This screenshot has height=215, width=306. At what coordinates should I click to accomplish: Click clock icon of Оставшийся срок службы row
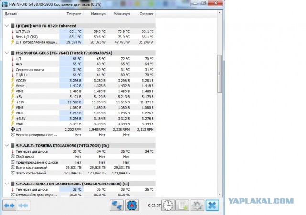click(13, 195)
